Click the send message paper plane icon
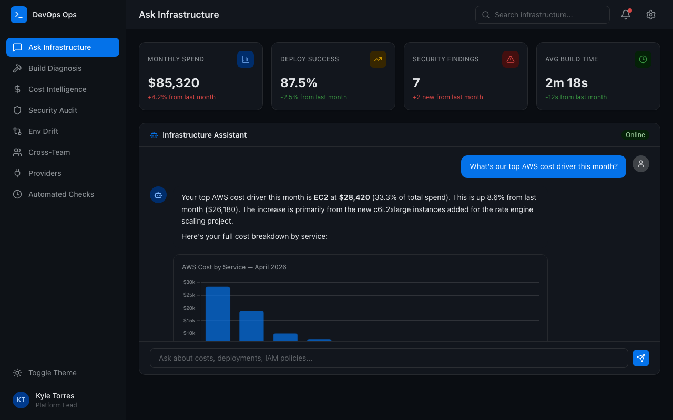 pyautogui.click(x=641, y=358)
